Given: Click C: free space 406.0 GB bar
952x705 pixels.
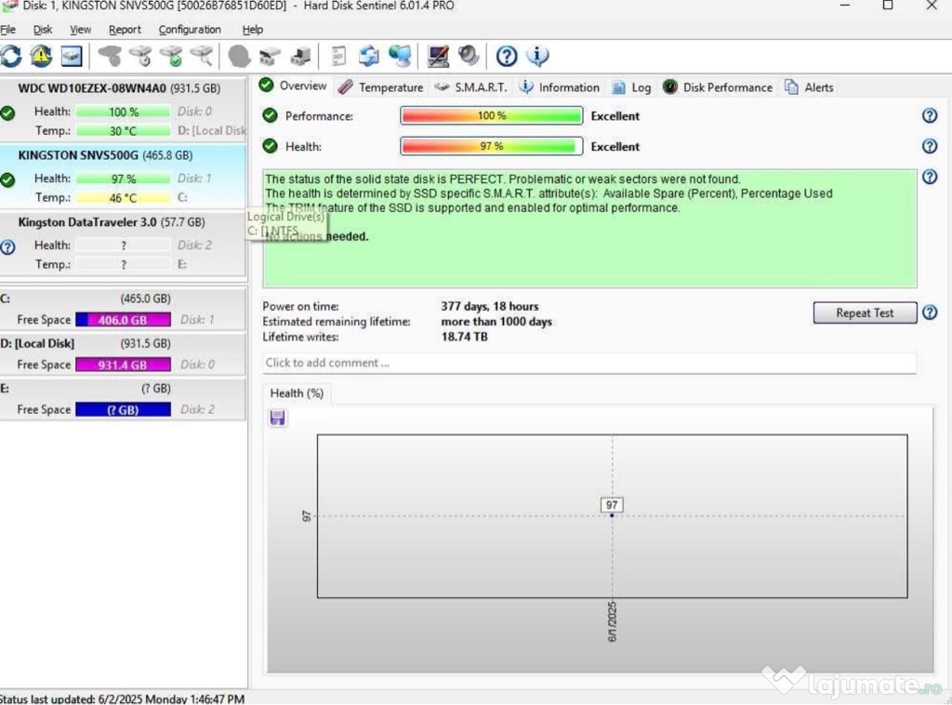Looking at the screenshot, I should click(124, 320).
